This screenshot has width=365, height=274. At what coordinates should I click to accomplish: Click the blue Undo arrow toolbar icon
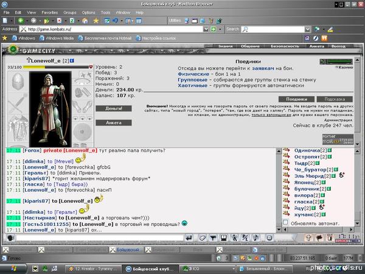click(115, 21)
